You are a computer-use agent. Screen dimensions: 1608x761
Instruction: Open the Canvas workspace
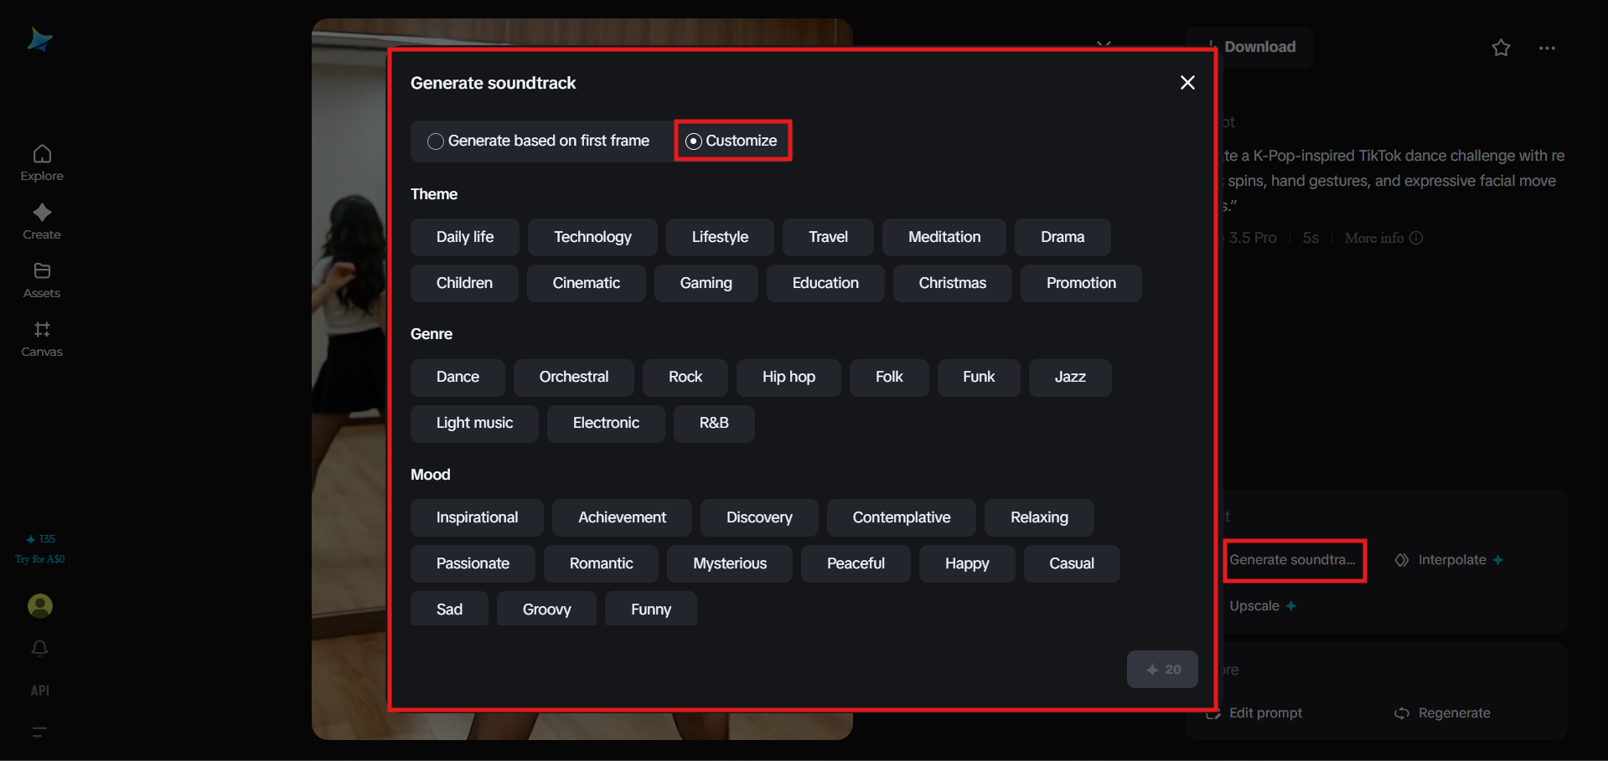[42, 338]
